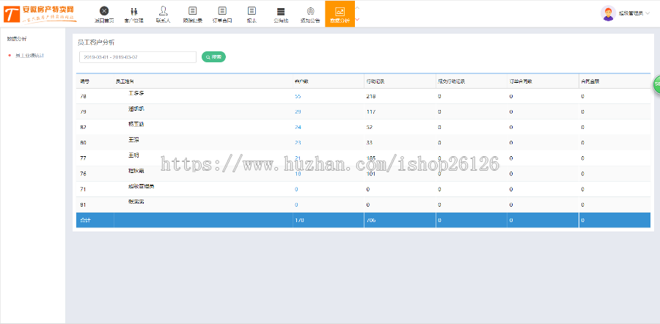Image resolution: width=660 pixels, height=324 pixels.
Task: Open customer count link 23
Action: click(298, 143)
